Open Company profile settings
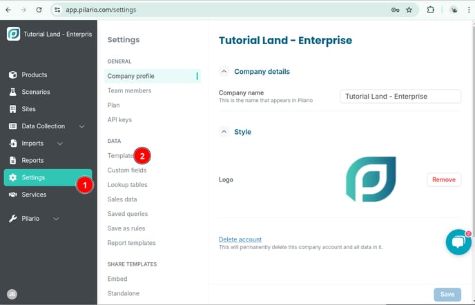 [153, 76]
